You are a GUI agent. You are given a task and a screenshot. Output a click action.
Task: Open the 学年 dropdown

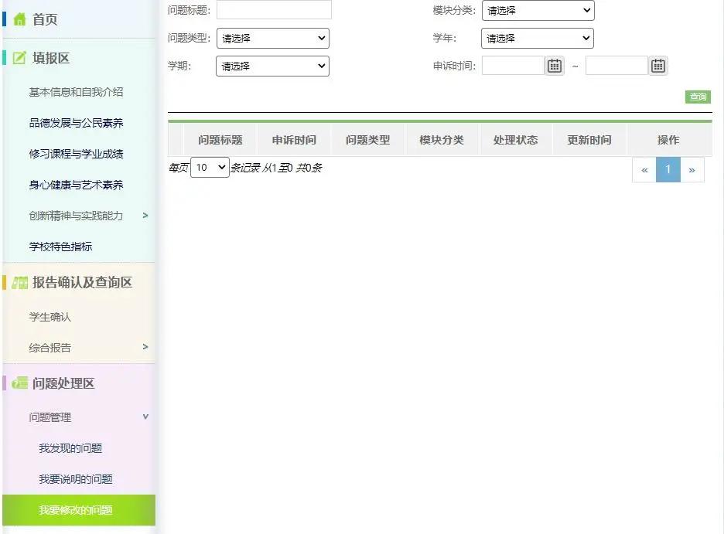tap(538, 38)
